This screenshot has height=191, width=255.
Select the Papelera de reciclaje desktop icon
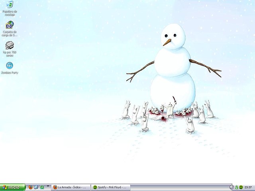(10, 8)
